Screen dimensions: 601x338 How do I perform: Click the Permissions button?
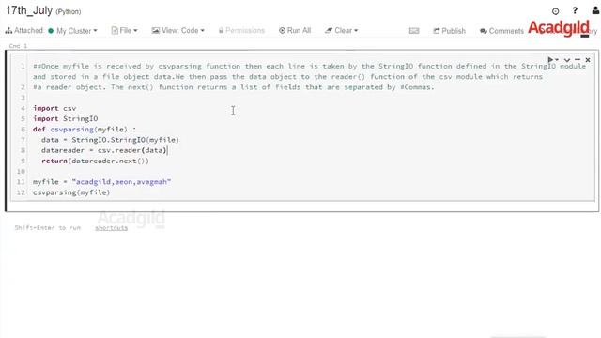coord(241,30)
